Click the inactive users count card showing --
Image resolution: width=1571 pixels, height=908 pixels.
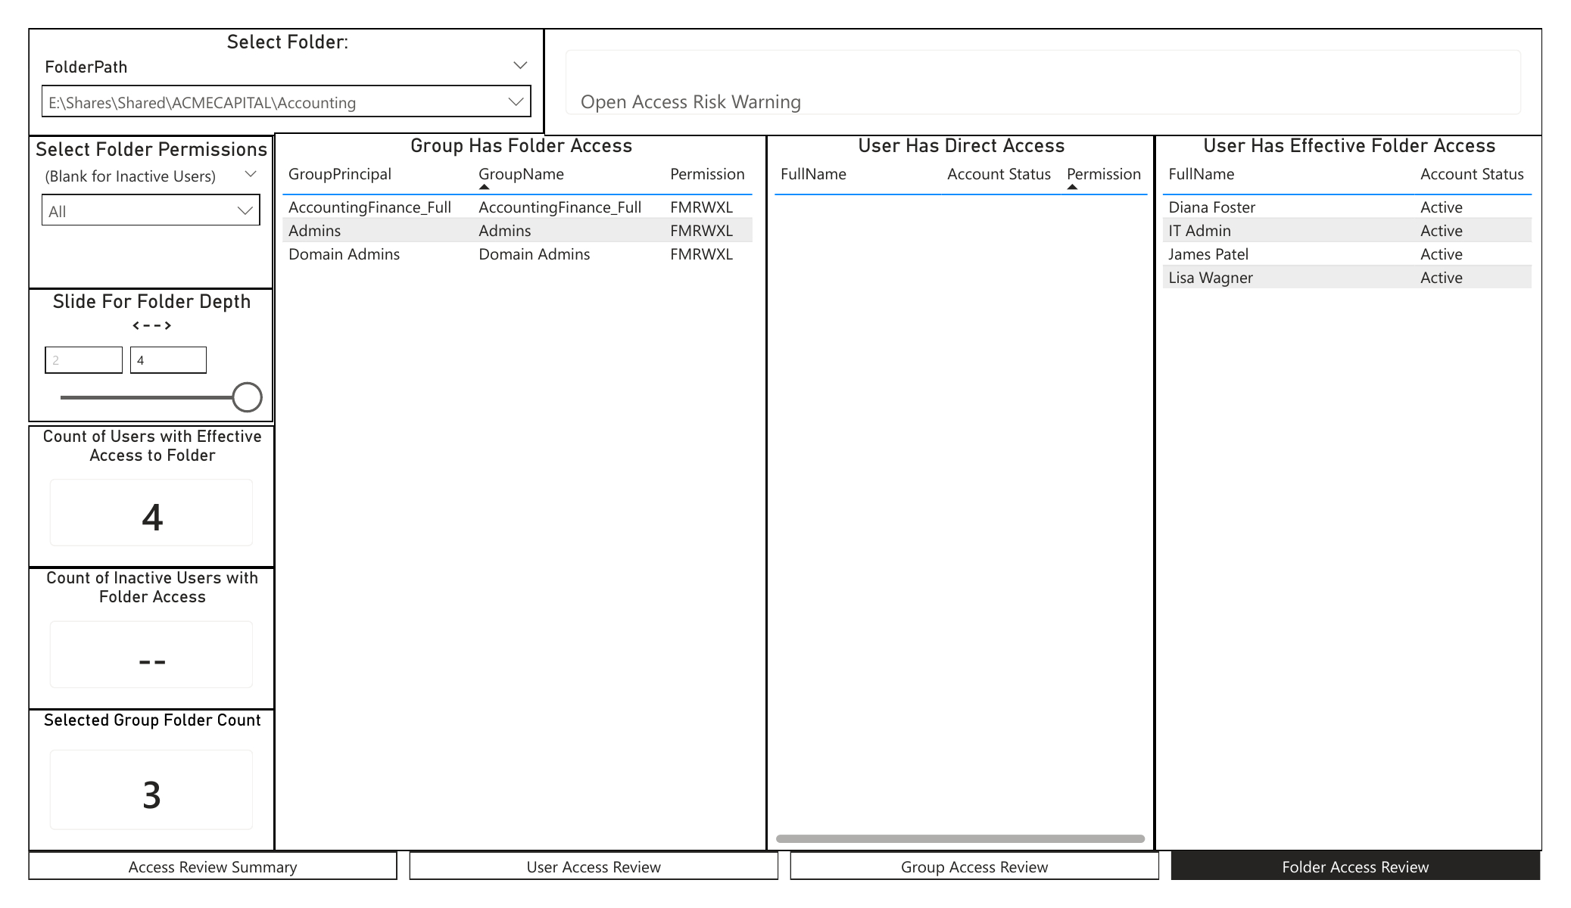(151, 655)
